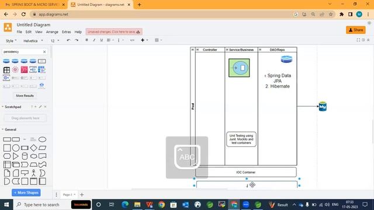Select the table grid shape in results

point(6,70)
